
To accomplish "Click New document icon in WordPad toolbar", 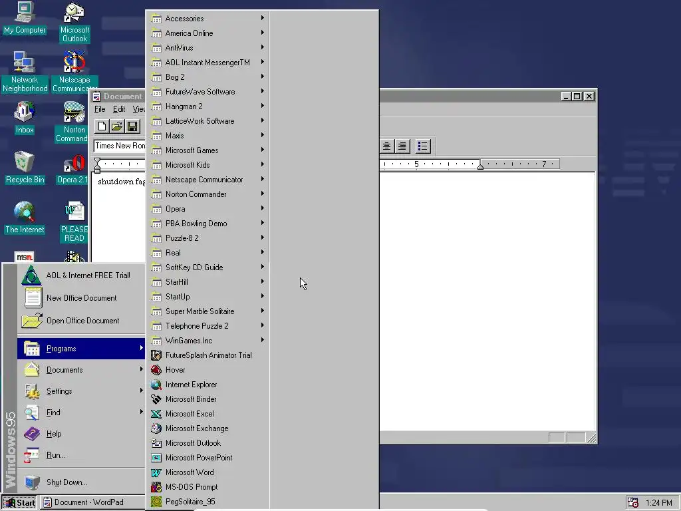I will pyautogui.click(x=102, y=126).
